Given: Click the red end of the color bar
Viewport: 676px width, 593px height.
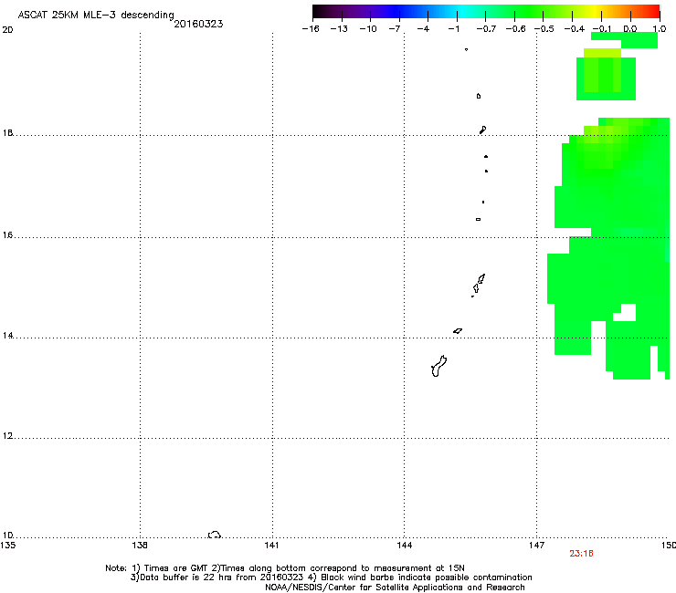Looking at the screenshot, I should click(652, 11).
